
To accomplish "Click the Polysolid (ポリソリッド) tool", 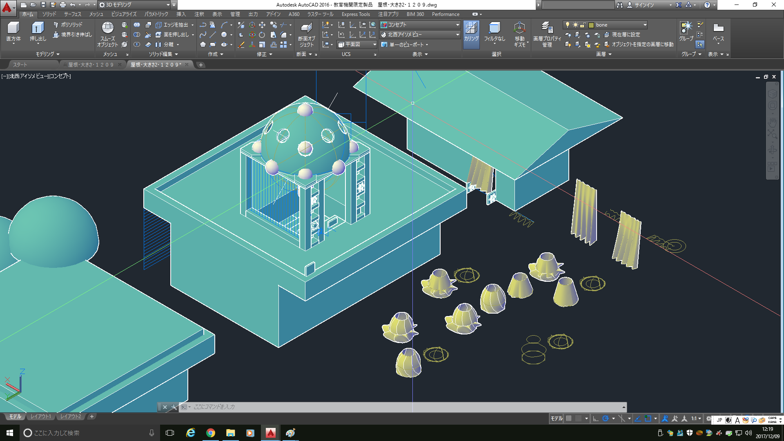I will [68, 25].
